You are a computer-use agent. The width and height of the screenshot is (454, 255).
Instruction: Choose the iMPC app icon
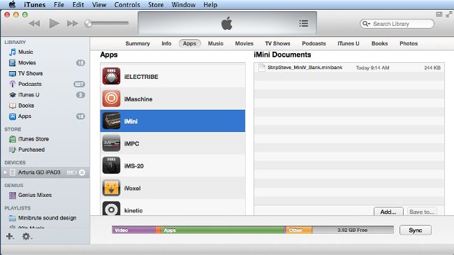pos(111,143)
